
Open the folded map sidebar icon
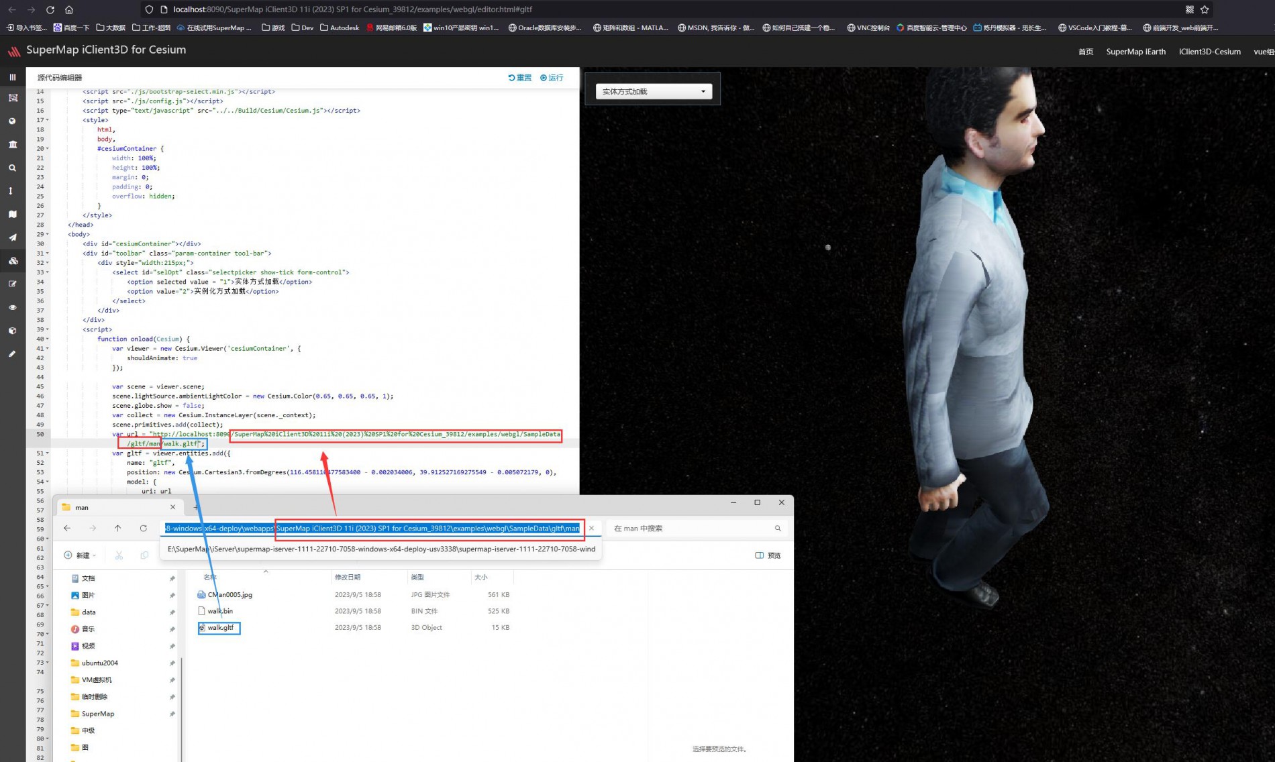tap(12, 214)
